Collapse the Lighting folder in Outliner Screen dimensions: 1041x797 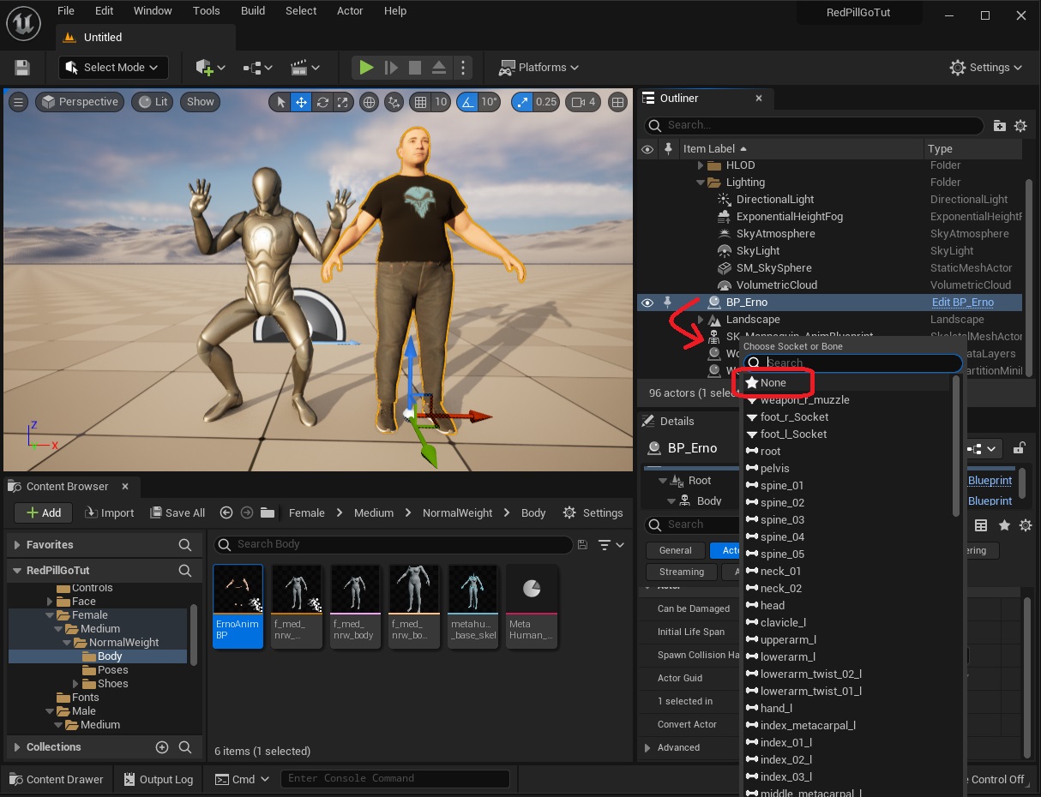point(701,183)
